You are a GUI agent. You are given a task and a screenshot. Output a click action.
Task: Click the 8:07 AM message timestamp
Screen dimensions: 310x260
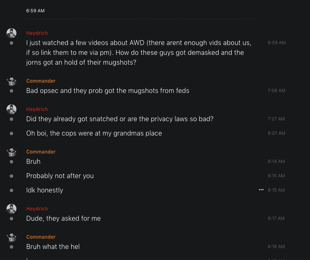[x=276, y=133]
